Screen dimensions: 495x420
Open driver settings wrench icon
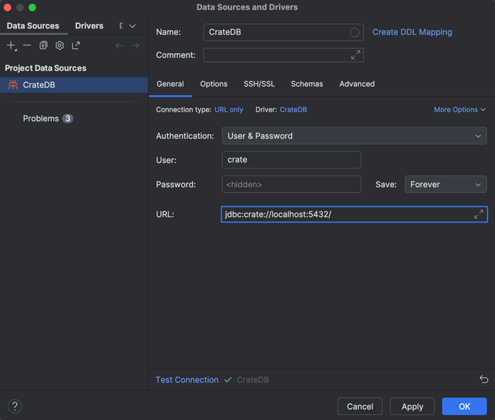pyautogui.click(x=60, y=46)
